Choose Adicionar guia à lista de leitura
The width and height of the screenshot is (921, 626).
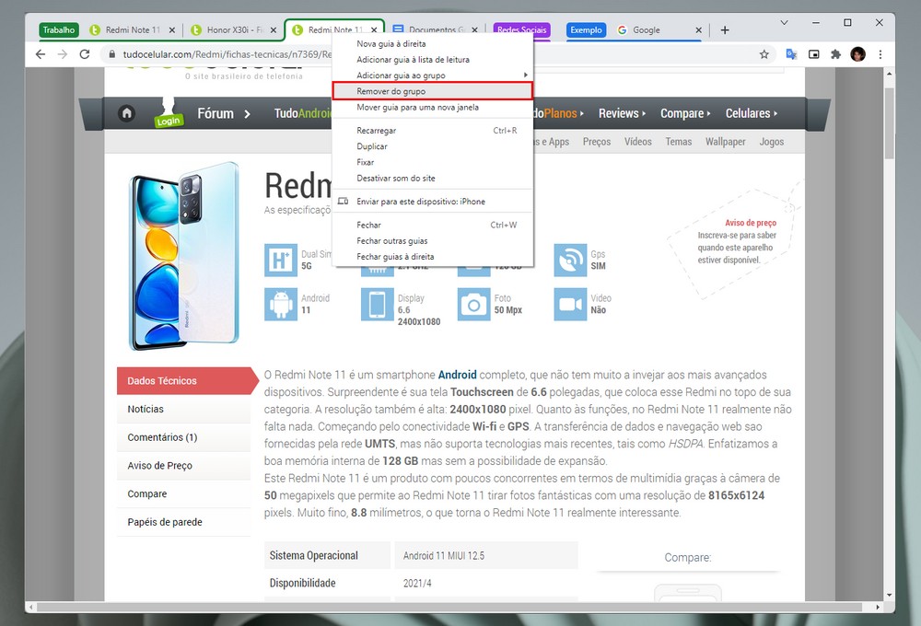coord(432,60)
